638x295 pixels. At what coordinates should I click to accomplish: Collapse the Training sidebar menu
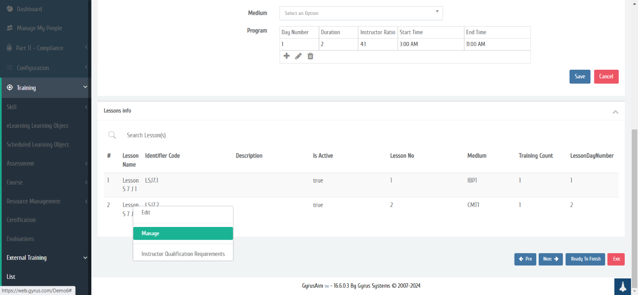85,87
